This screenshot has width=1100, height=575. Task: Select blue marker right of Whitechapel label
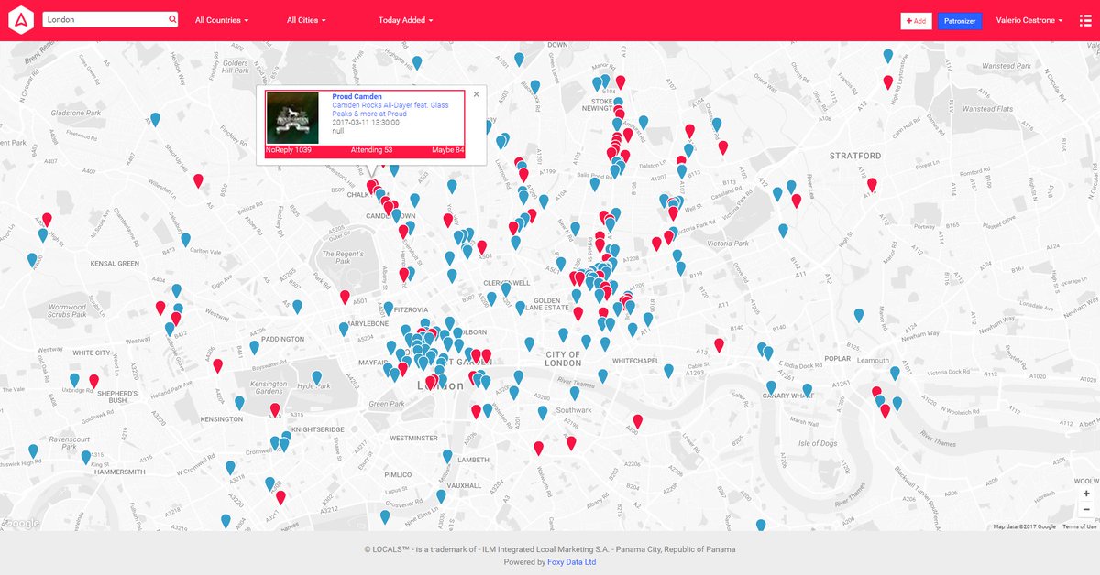[x=668, y=372]
